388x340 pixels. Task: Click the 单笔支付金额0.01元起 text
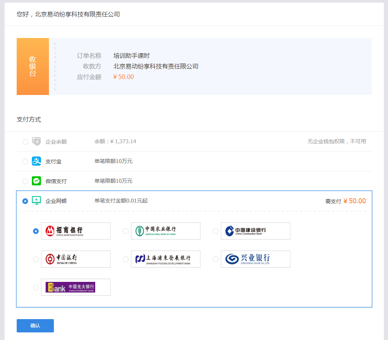[121, 201]
